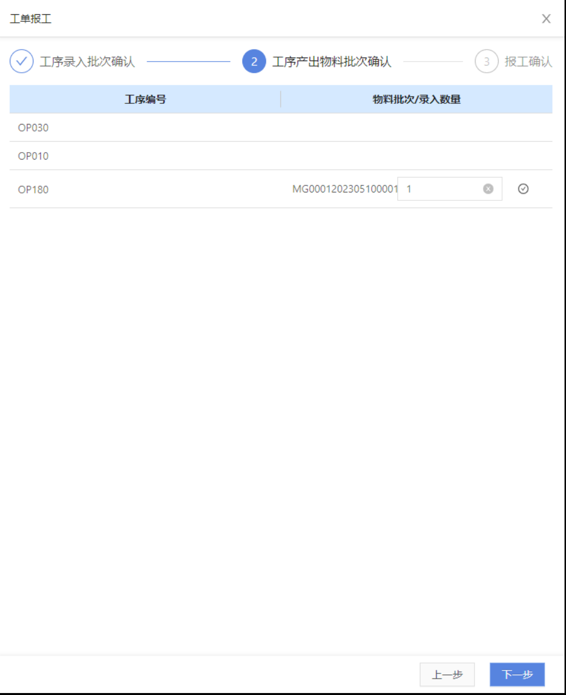Select the OP030 row
Image resolution: width=566 pixels, height=695 pixels.
(x=281, y=127)
